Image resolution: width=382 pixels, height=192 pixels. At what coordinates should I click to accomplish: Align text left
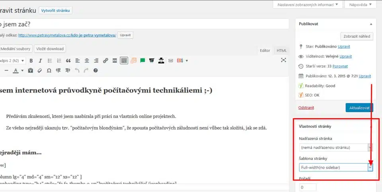pos(78,61)
